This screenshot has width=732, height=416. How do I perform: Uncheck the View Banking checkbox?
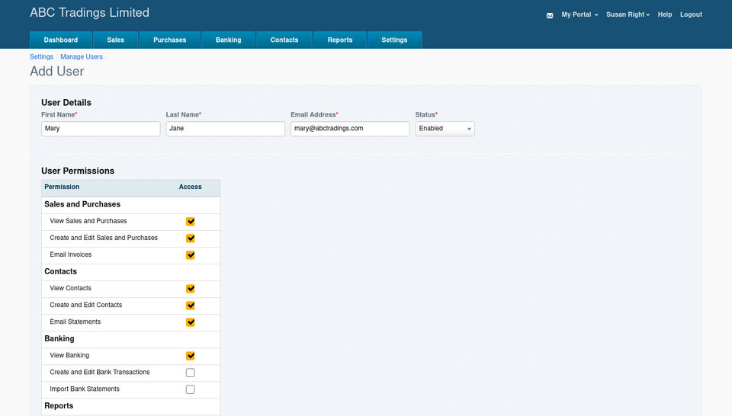tap(190, 355)
